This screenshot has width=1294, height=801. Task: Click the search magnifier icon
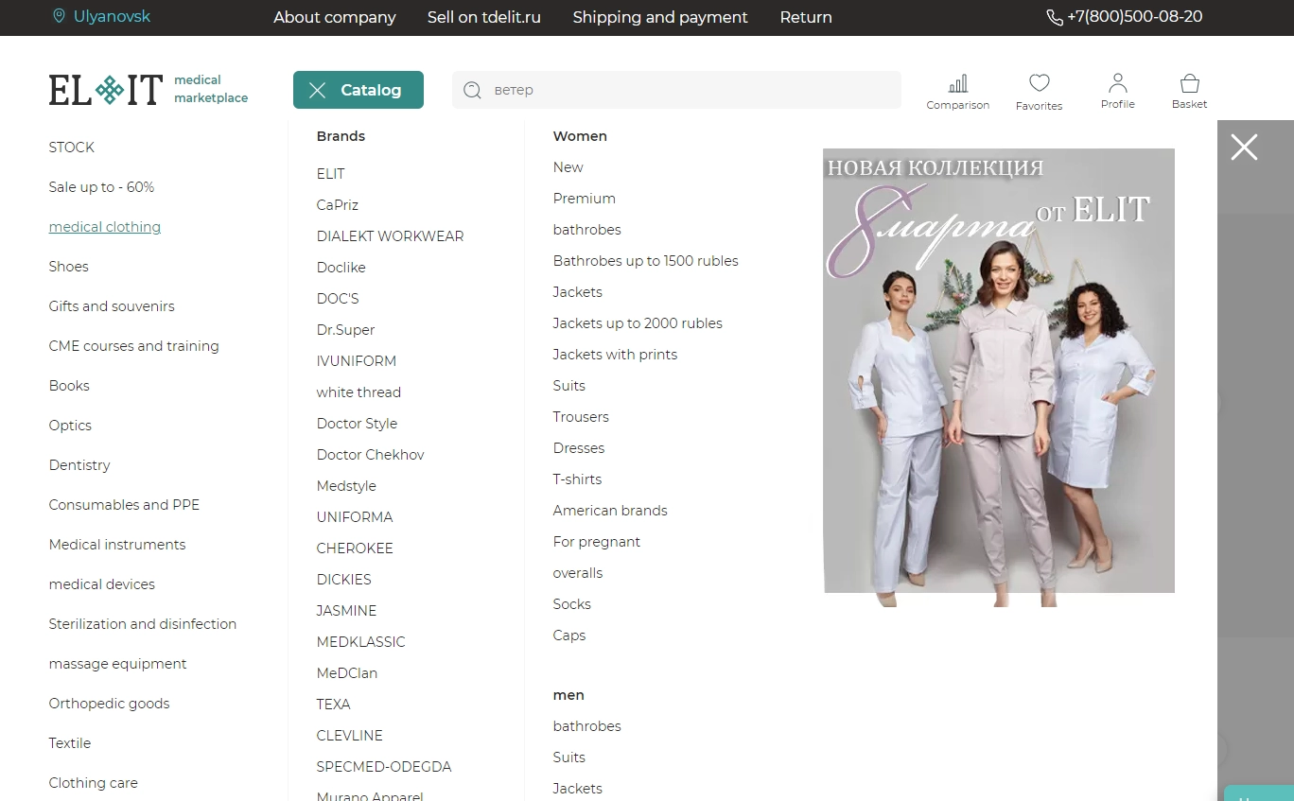pyautogui.click(x=472, y=90)
